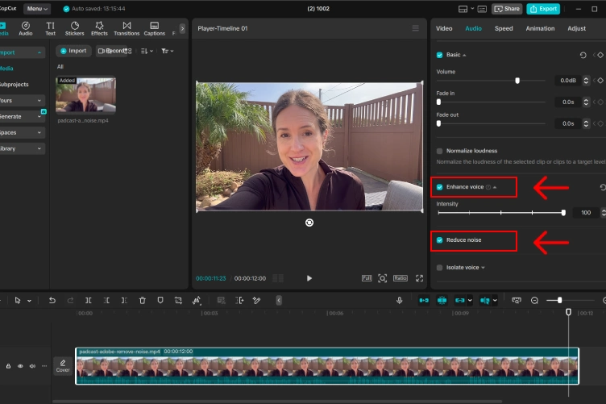Click the delete trash icon
606x404 pixels.
[x=142, y=301]
